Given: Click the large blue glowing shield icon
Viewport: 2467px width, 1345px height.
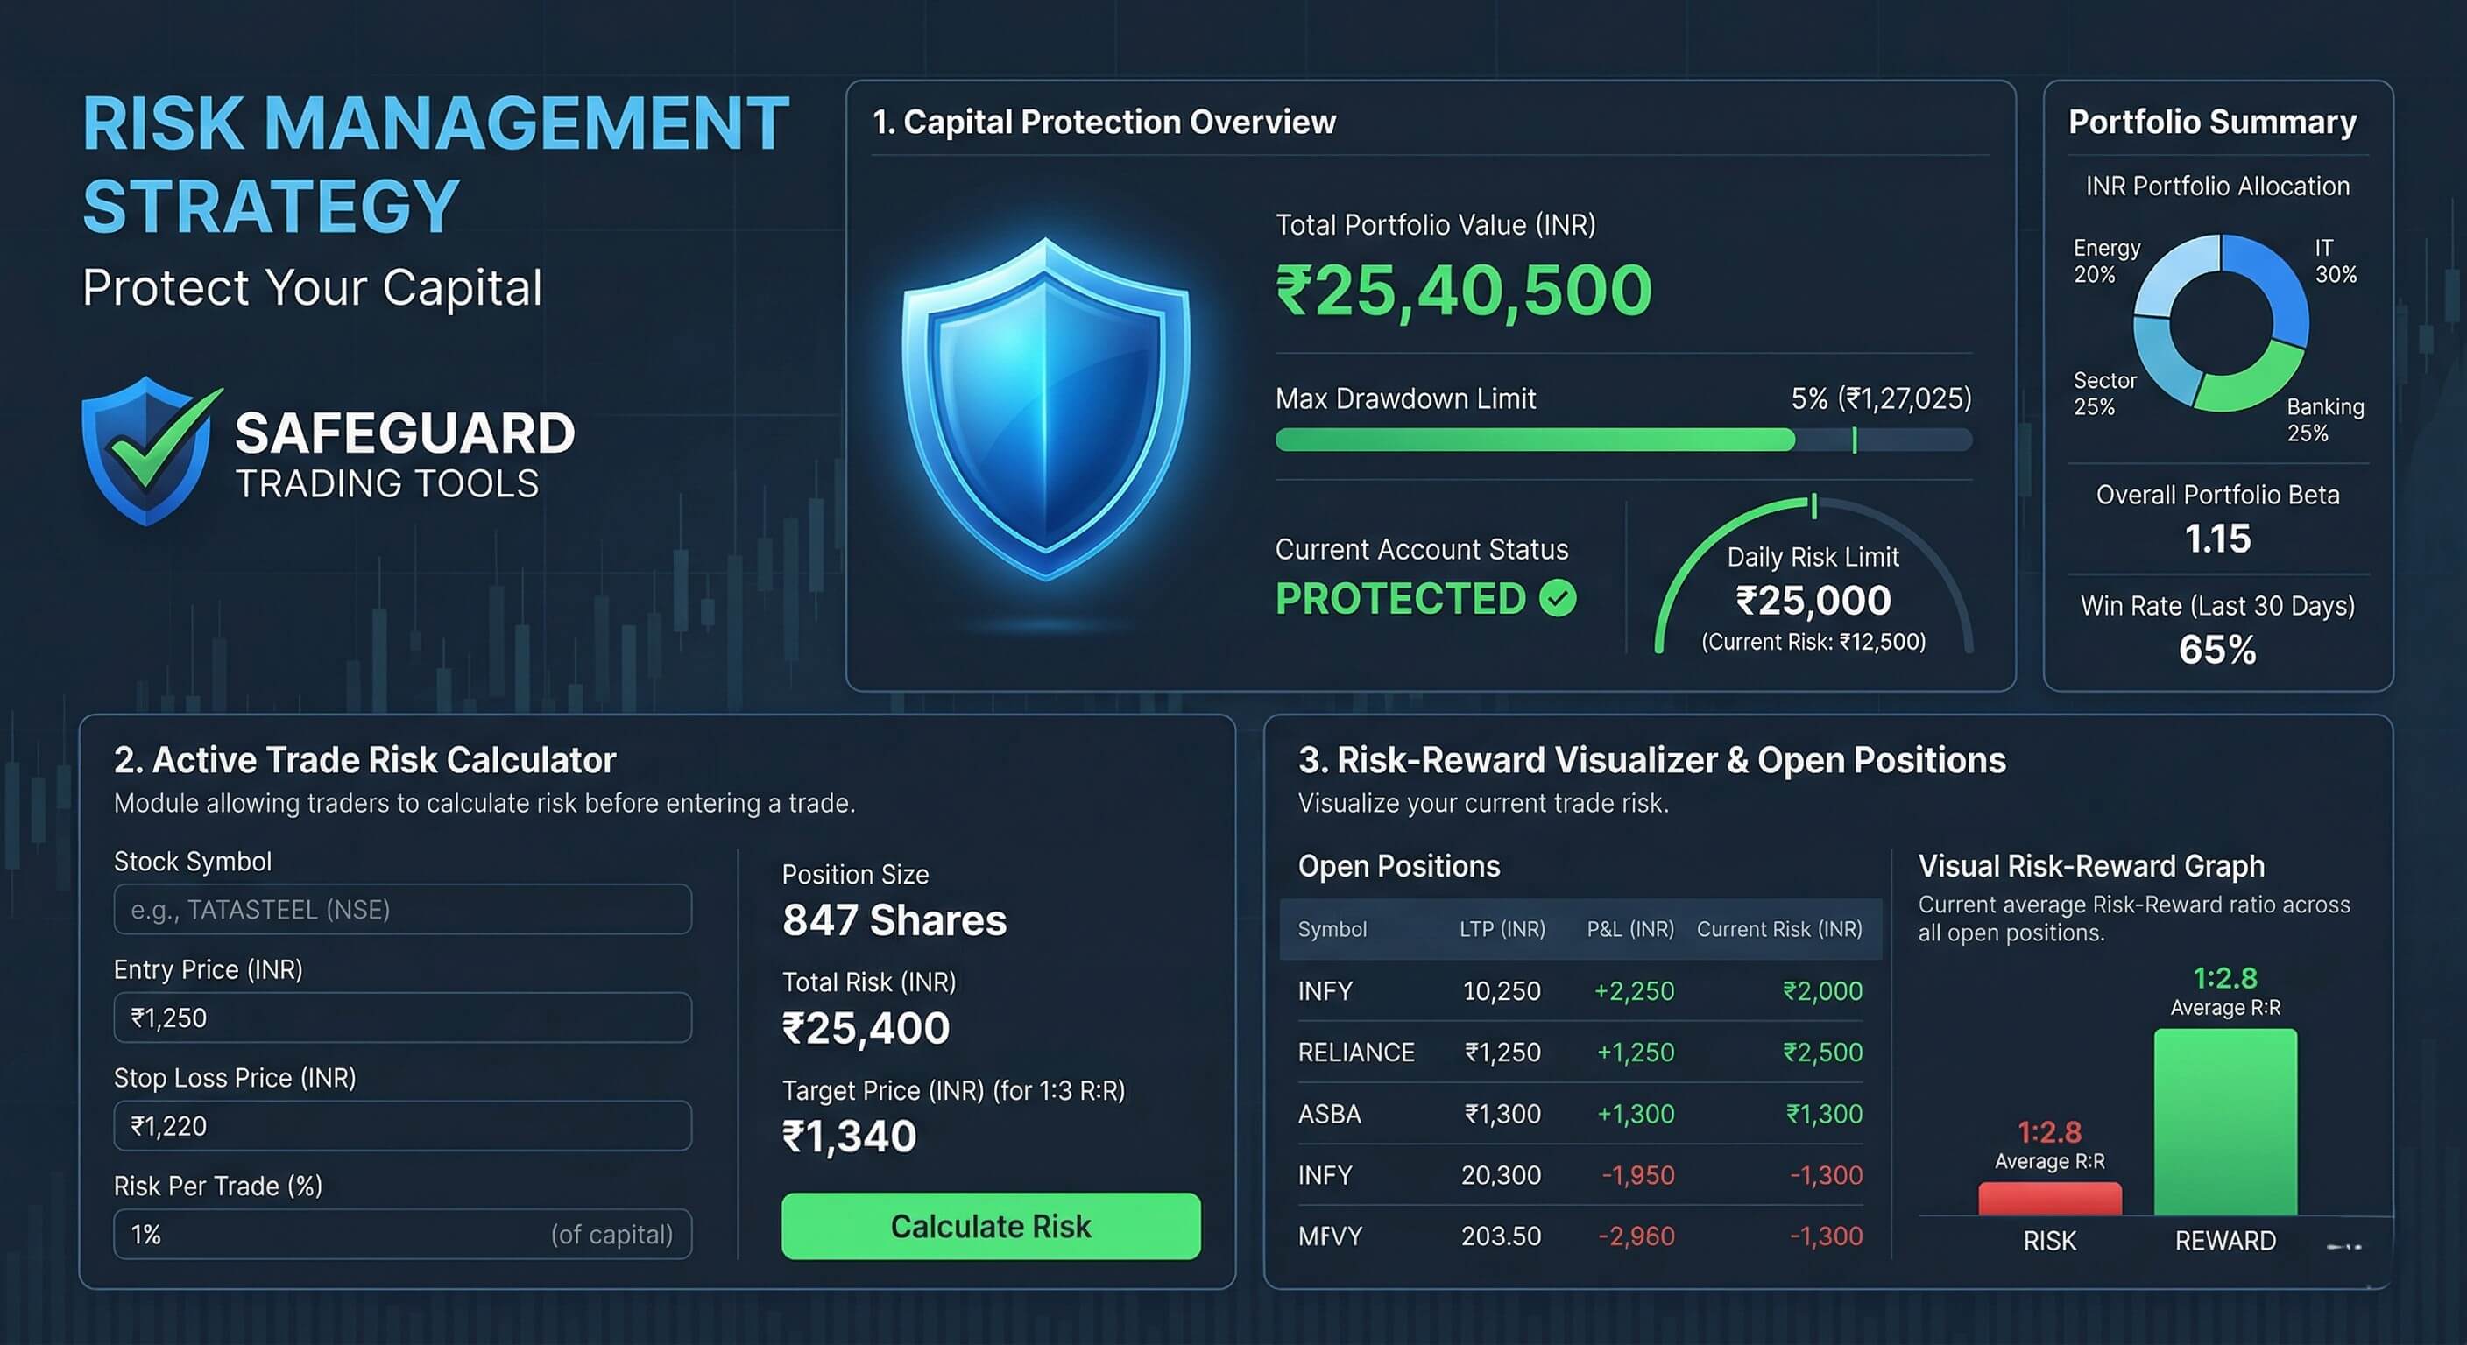Looking at the screenshot, I should click(x=1046, y=409).
